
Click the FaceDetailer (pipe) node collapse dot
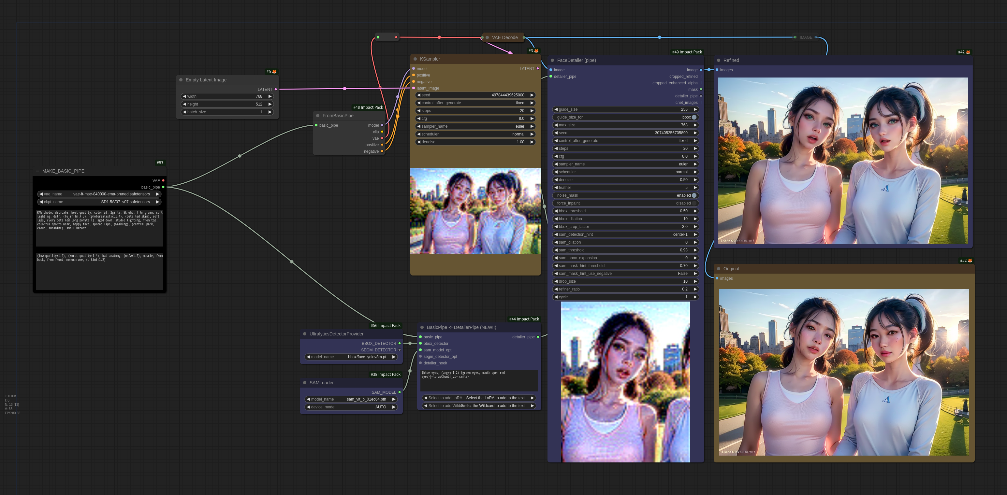[x=552, y=60]
